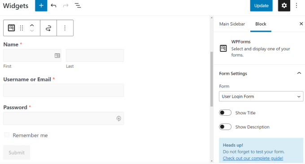Open settings with the gear icon
This screenshot has width=305, height=164.
click(284, 6)
